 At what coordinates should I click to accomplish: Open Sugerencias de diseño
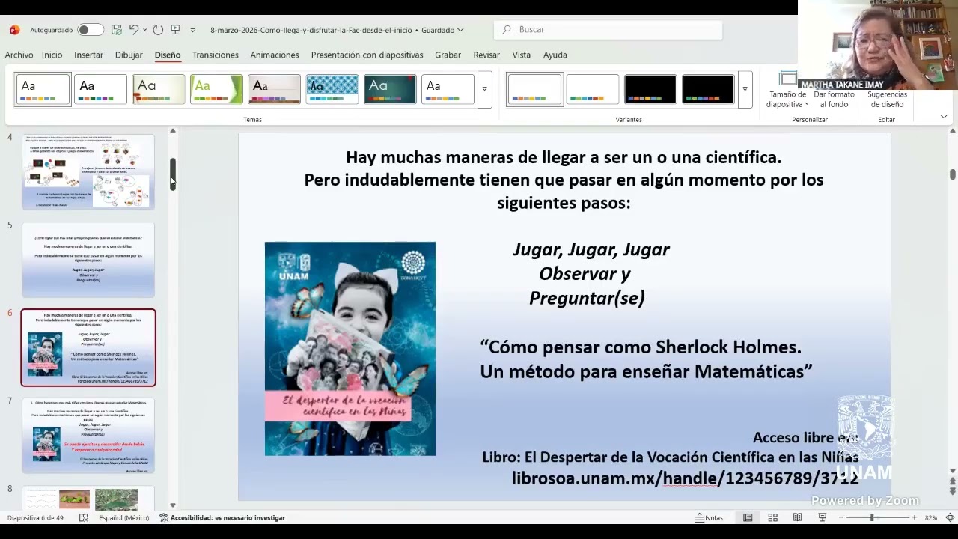tap(887, 99)
